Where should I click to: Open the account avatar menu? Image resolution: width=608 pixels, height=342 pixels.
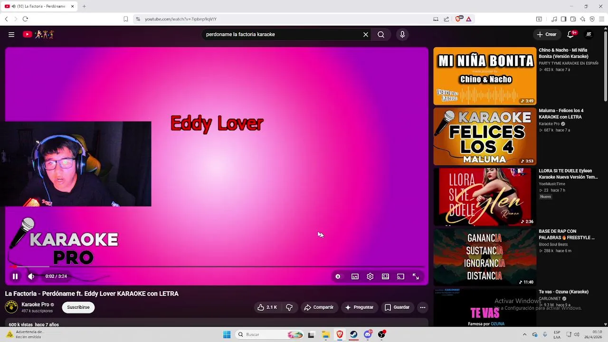click(589, 34)
